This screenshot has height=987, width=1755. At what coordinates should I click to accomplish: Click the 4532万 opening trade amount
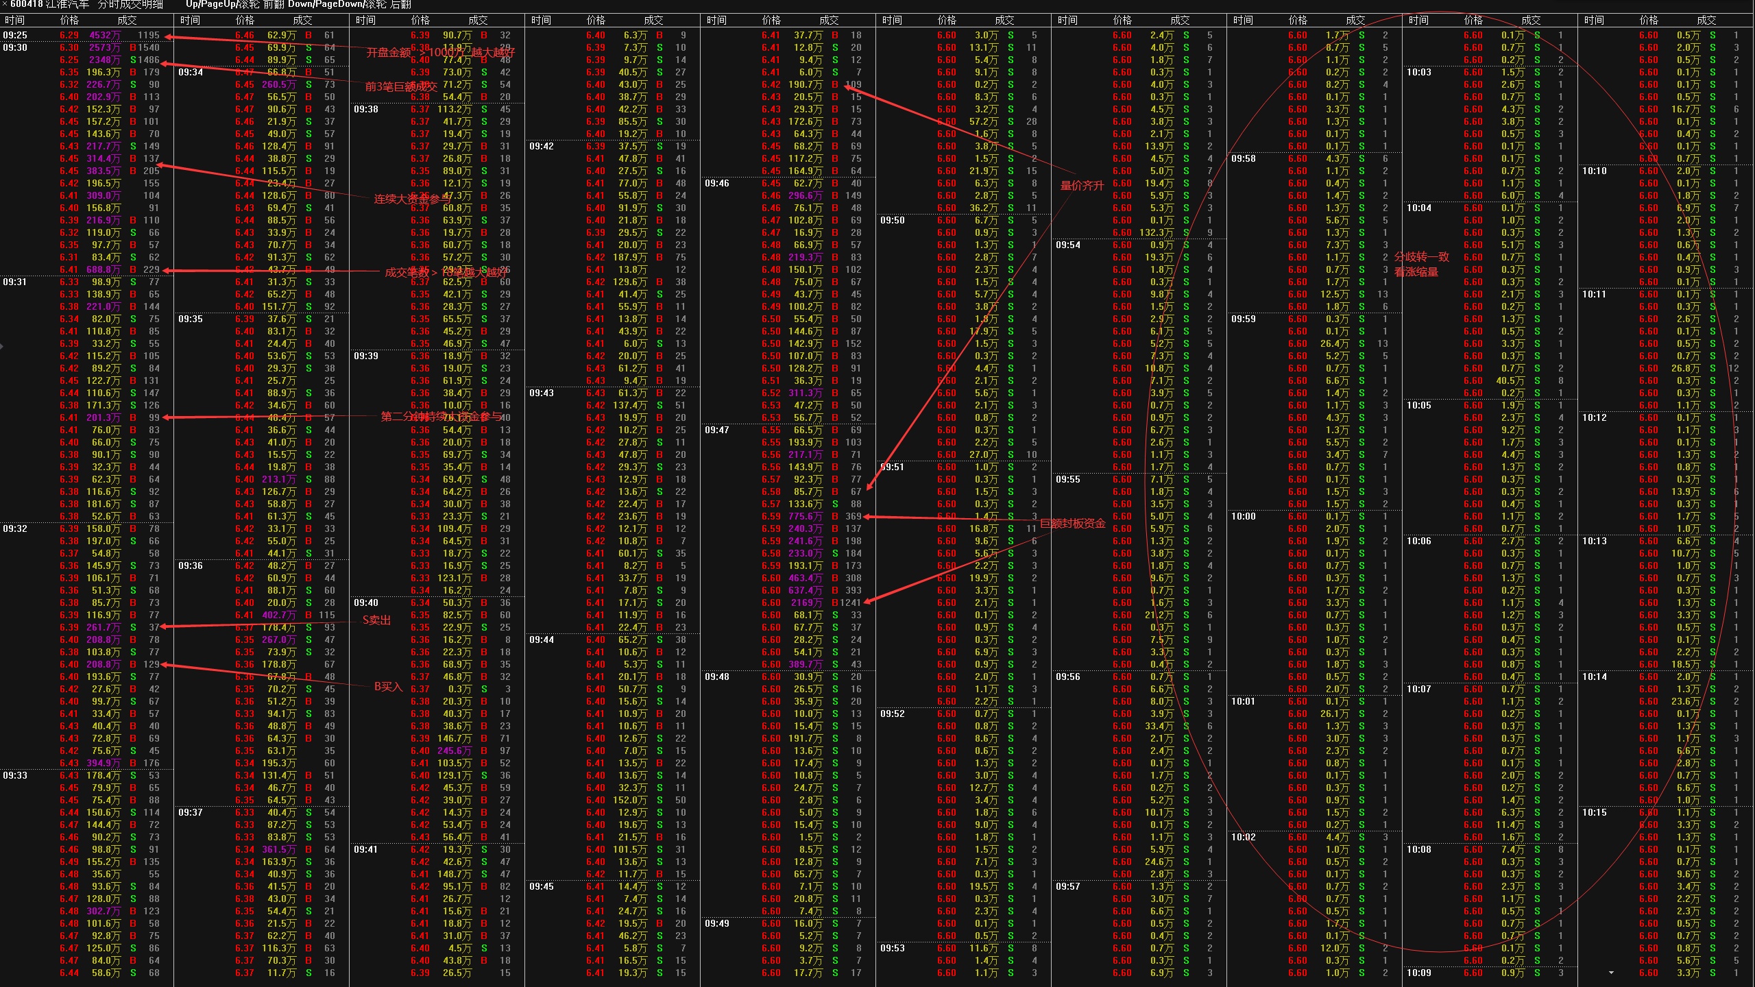coord(105,35)
